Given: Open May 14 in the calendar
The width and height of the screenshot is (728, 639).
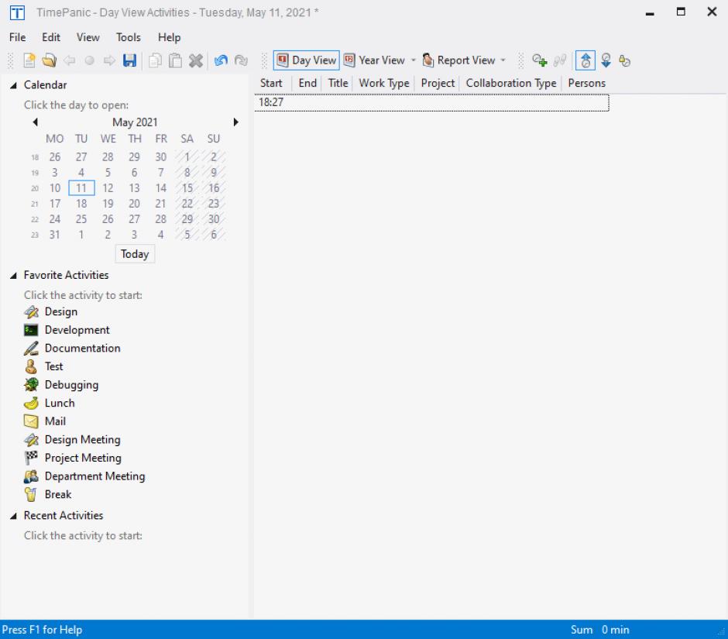Looking at the screenshot, I should [x=160, y=188].
